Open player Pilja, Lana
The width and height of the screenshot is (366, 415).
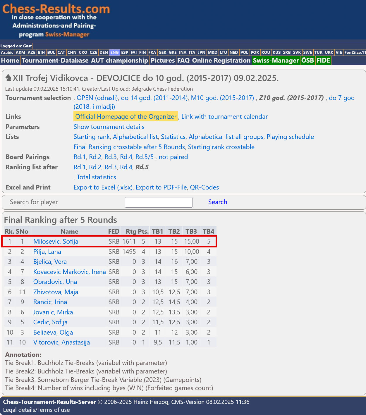coord(47,252)
